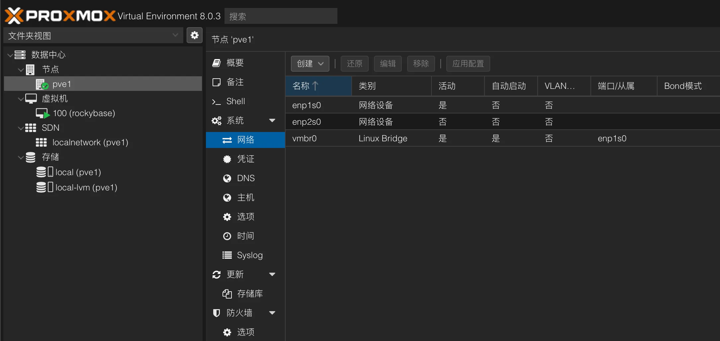Screen dimensions: 720x341
Task: Select 主机 in the system menu
Action: [227, 197]
